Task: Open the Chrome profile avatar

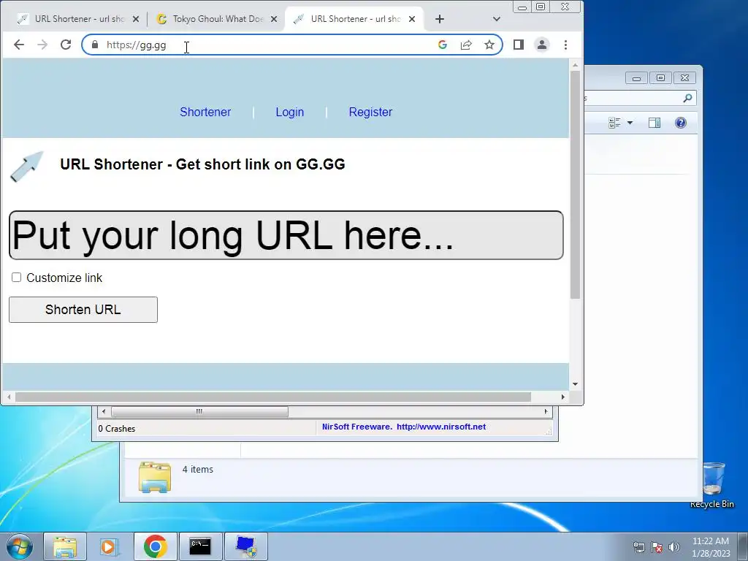Action: (542, 45)
